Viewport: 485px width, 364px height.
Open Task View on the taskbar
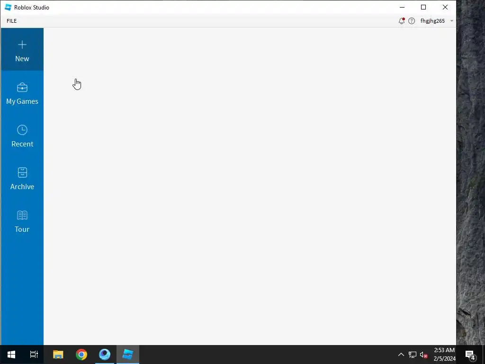point(34,355)
